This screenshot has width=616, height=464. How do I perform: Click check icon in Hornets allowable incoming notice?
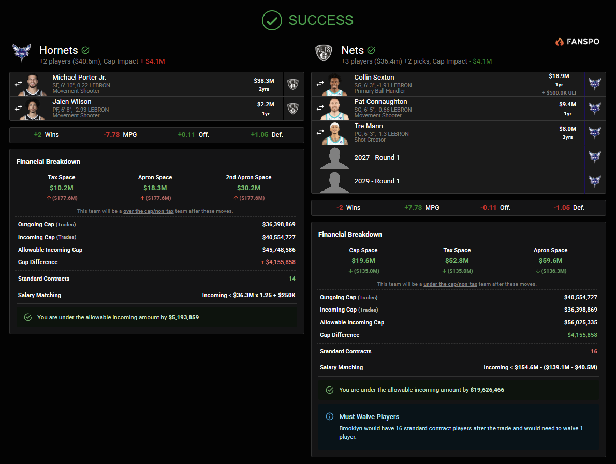coord(28,317)
